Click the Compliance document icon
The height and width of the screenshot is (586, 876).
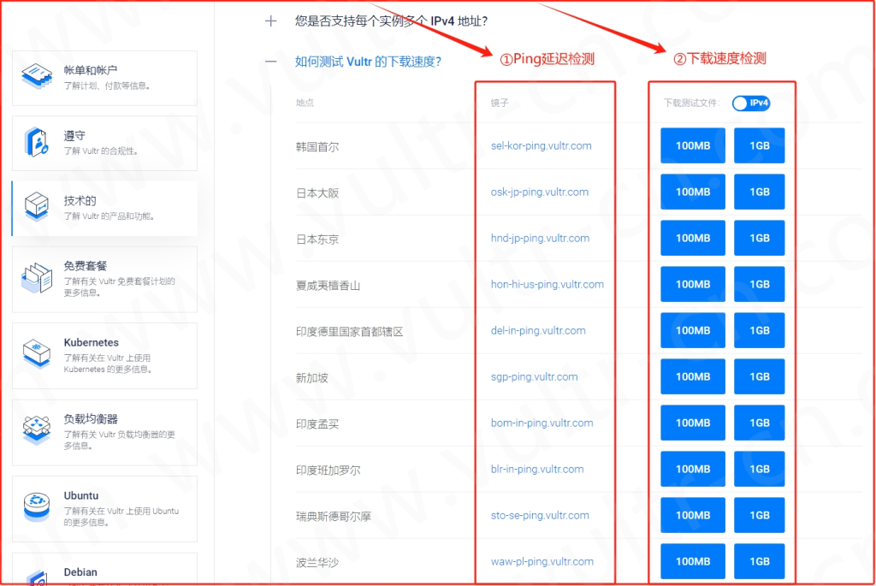36,142
